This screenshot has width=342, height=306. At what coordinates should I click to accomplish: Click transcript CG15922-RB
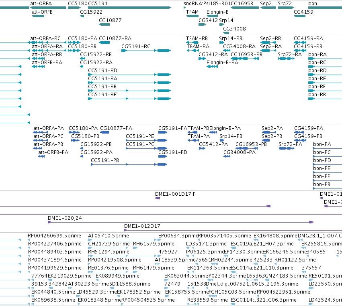pyautogui.click(x=96, y=55)
